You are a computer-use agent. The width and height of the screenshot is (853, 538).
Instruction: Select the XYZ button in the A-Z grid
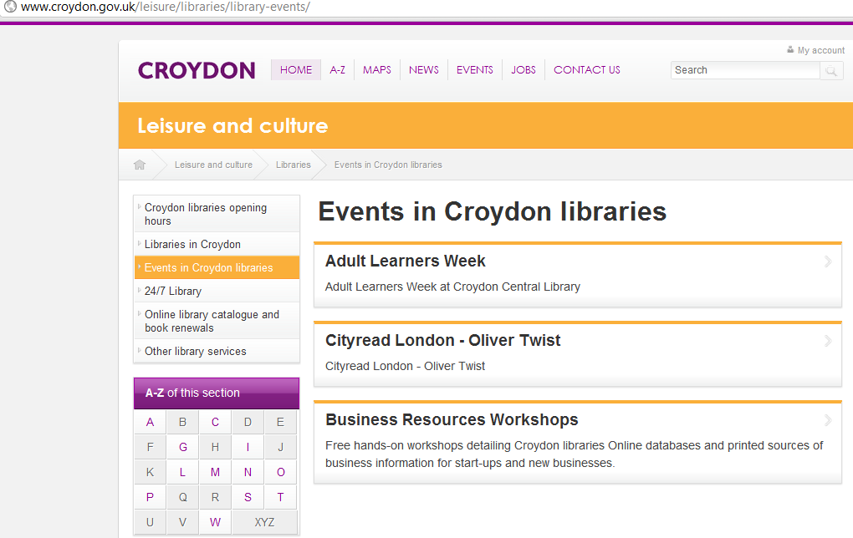(263, 521)
